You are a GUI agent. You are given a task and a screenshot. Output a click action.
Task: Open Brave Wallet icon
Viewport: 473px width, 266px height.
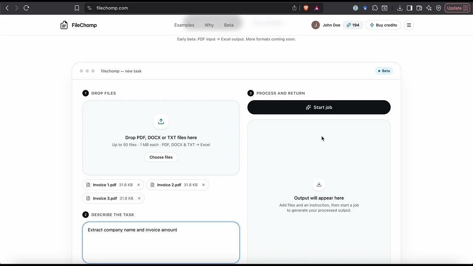click(419, 8)
